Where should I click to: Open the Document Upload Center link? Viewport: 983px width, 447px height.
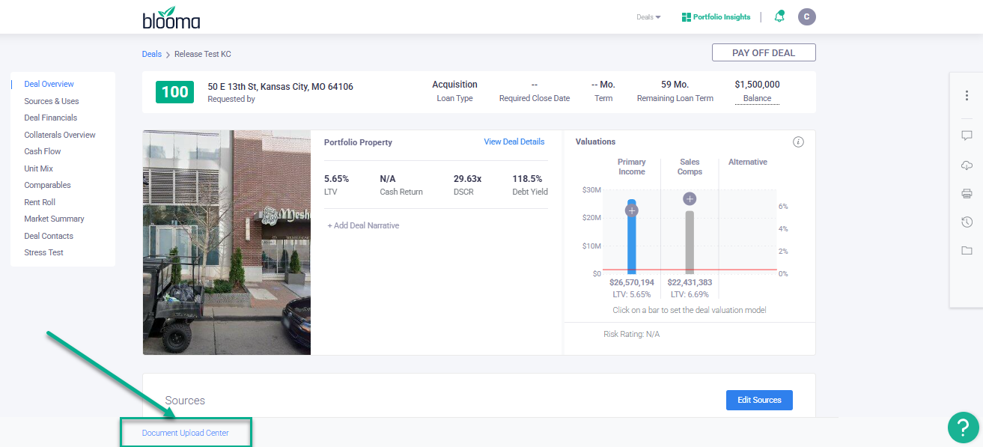(x=185, y=433)
